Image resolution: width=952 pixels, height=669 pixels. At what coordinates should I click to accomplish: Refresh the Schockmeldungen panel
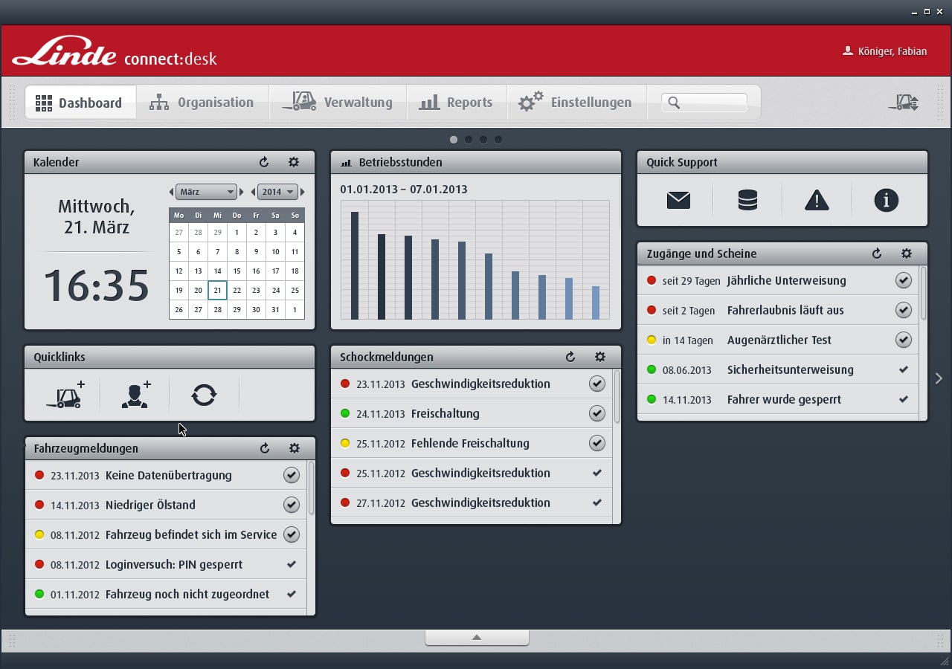coord(570,357)
